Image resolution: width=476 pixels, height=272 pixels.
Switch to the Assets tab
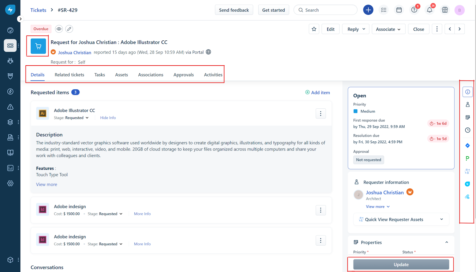(x=121, y=75)
